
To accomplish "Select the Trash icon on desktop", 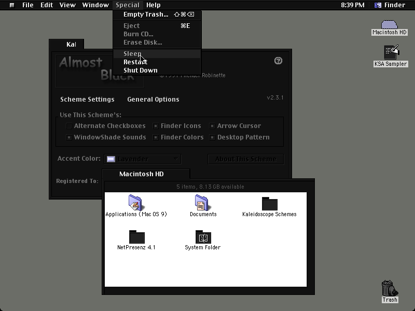I will pos(390,288).
